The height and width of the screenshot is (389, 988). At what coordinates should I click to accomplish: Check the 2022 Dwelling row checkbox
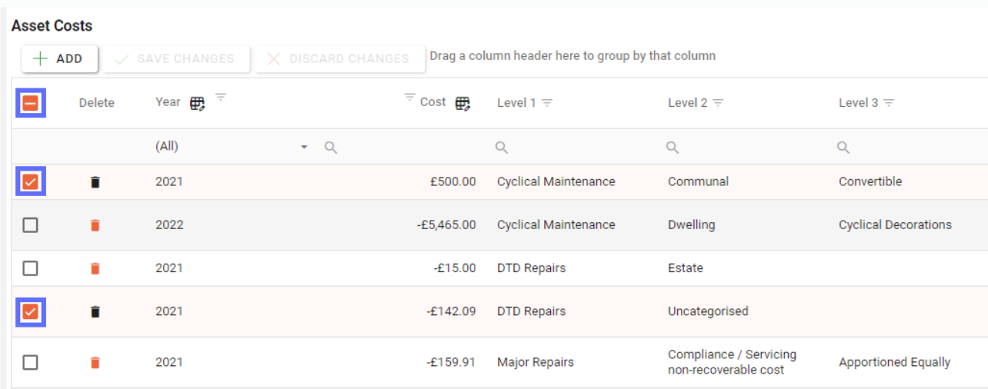click(30, 225)
